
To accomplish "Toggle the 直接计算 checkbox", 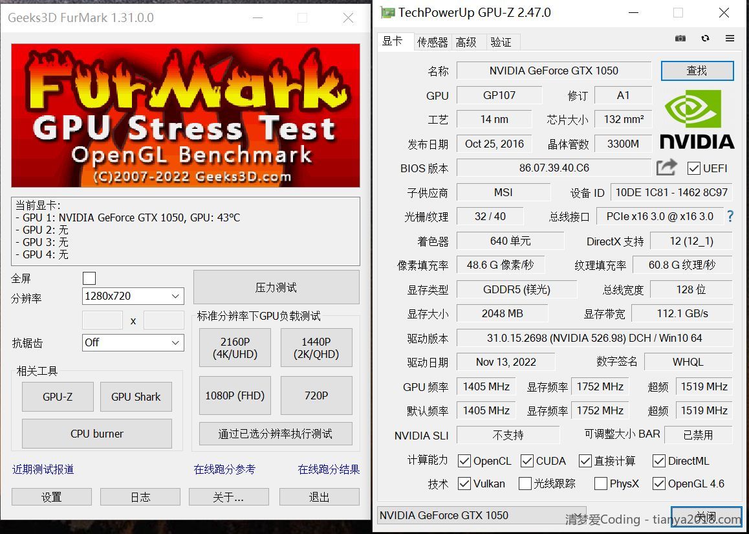I will click(585, 461).
